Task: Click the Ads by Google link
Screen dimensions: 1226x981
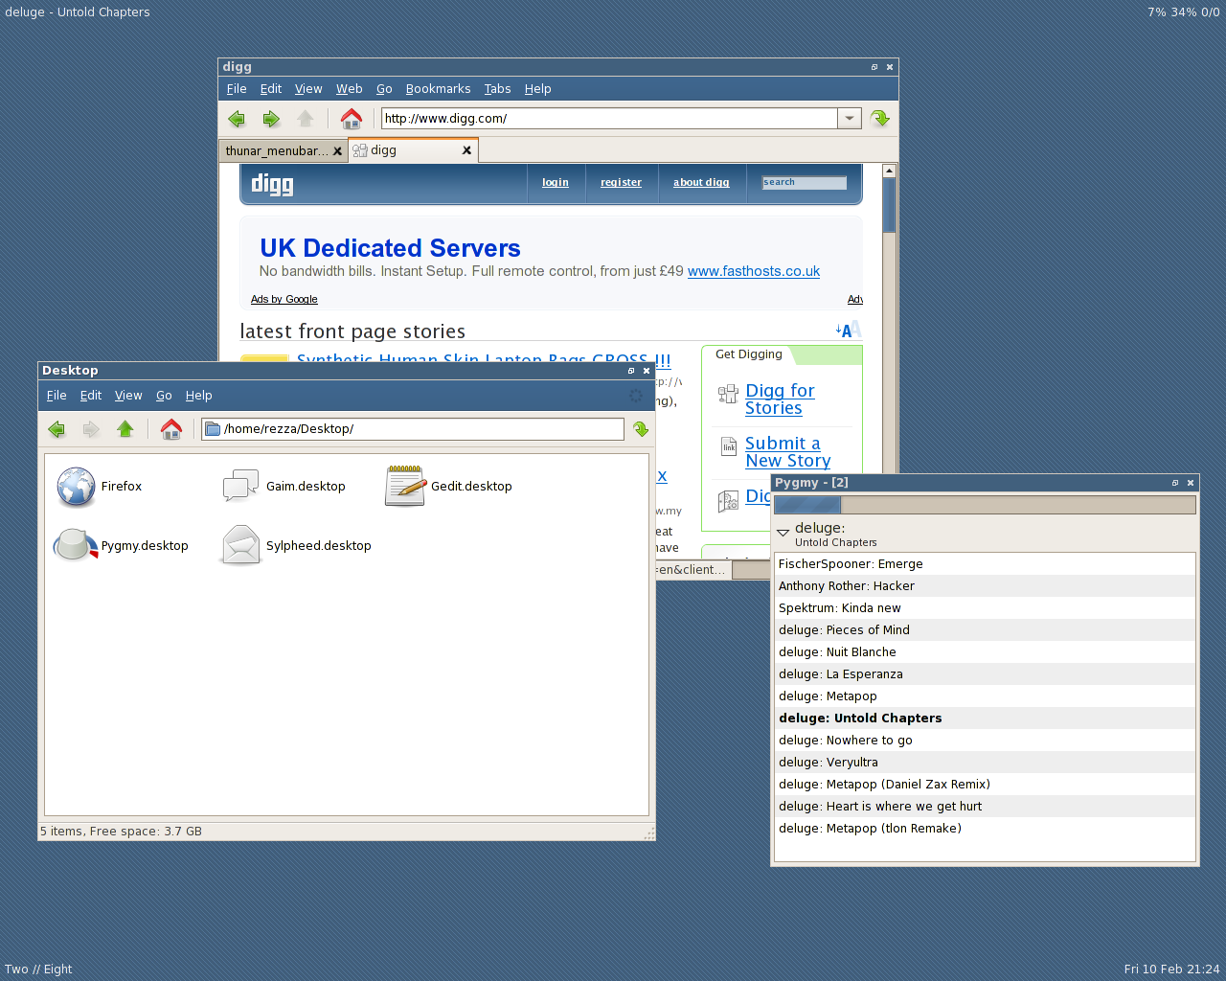Action: [284, 299]
